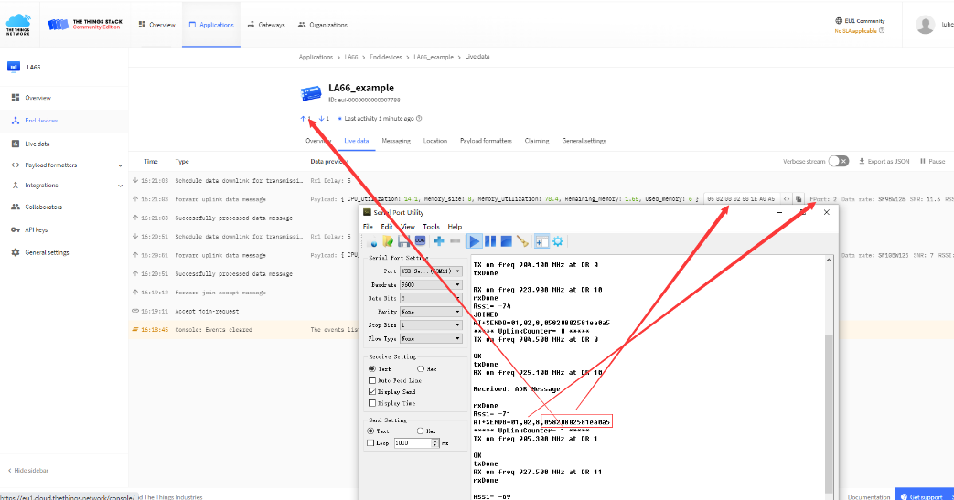This screenshot has width=954, height=500.
Task: Open the Help menu in Serial Port Utility
Action: 456,227
